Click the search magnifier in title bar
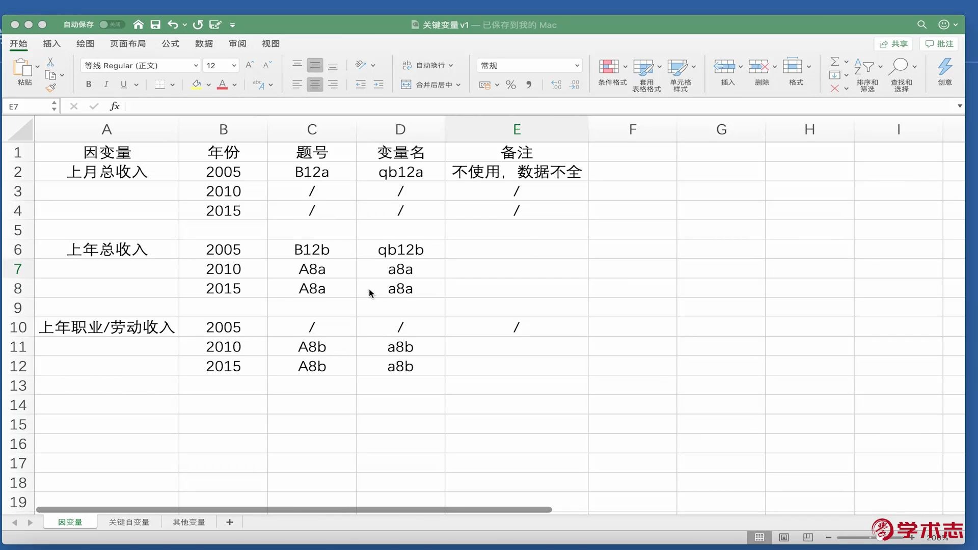This screenshot has width=978, height=550. tap(921, 24)
